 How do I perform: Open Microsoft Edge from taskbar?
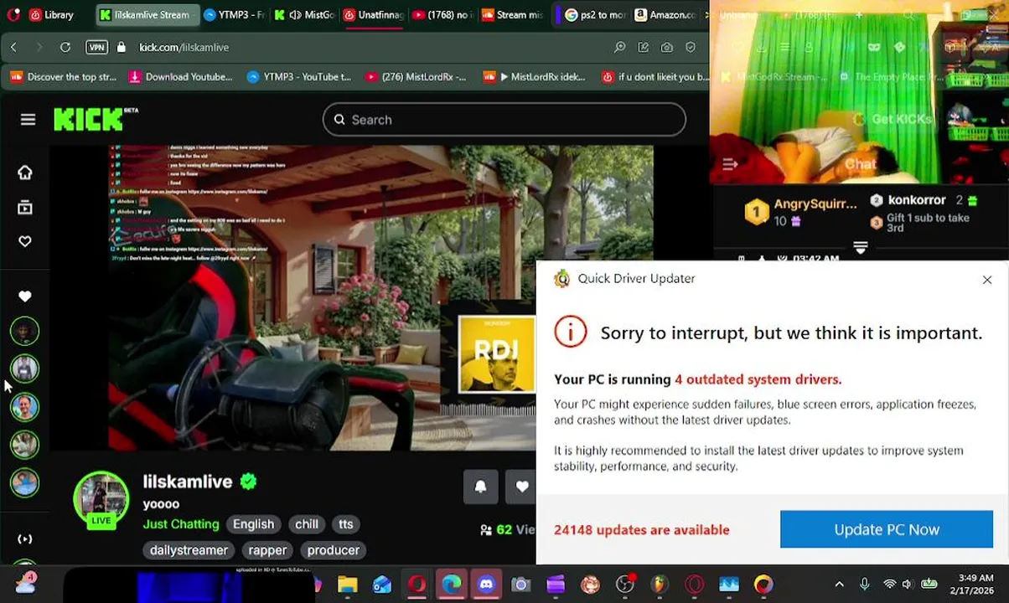(x=452, y=585)
